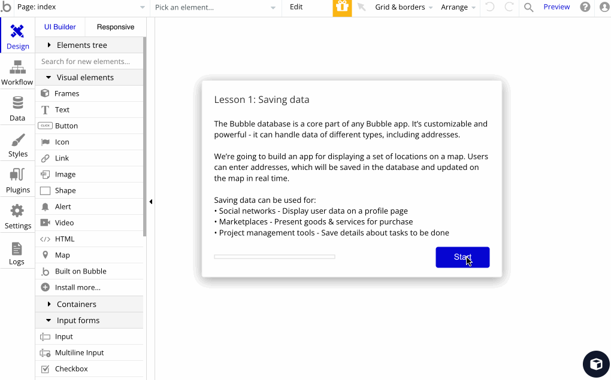
Task: Click the search magnifier icon
Action: tap(528, 7)
